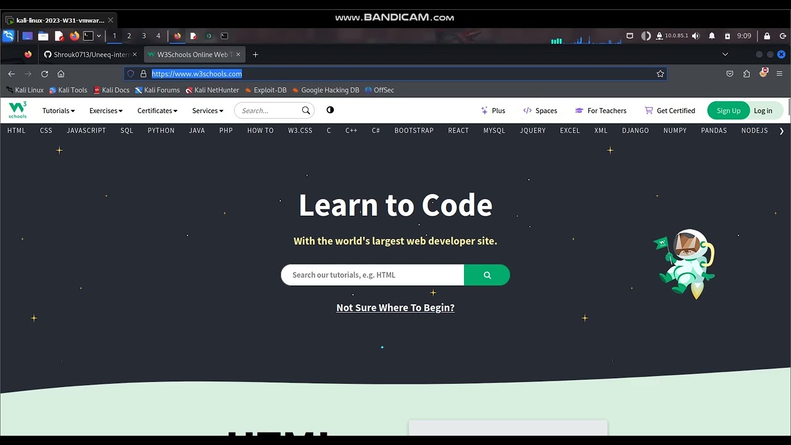Click the W3Schools logo
This screenshot has width=791, height=445.
pos(18,110)
